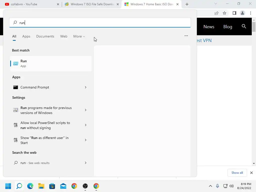256x192 pixels.
Task: Click the Show all downloads button
Action: [237, 173]
